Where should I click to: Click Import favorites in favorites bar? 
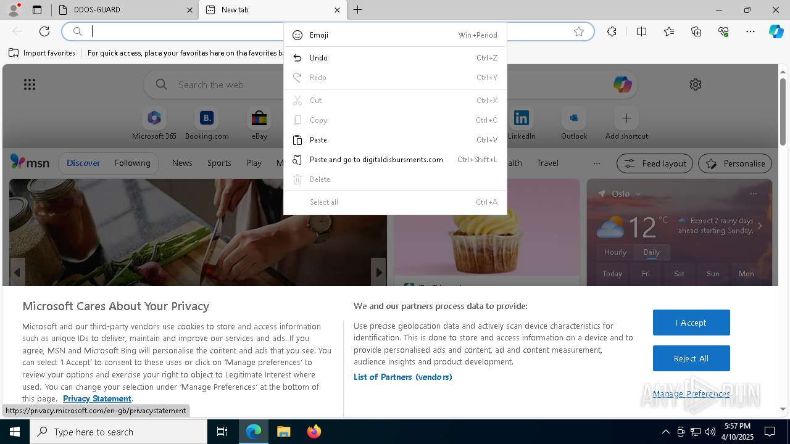pos(42,53)
